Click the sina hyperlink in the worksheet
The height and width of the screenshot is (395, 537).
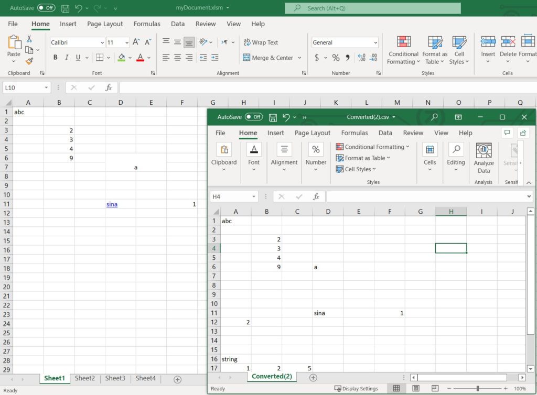pos(112,204)
